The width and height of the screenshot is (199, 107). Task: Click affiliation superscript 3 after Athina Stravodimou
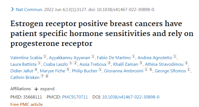point(186,63)
